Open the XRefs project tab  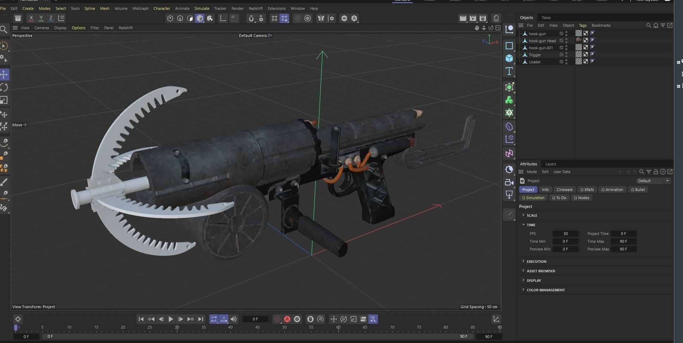point(587,190)
